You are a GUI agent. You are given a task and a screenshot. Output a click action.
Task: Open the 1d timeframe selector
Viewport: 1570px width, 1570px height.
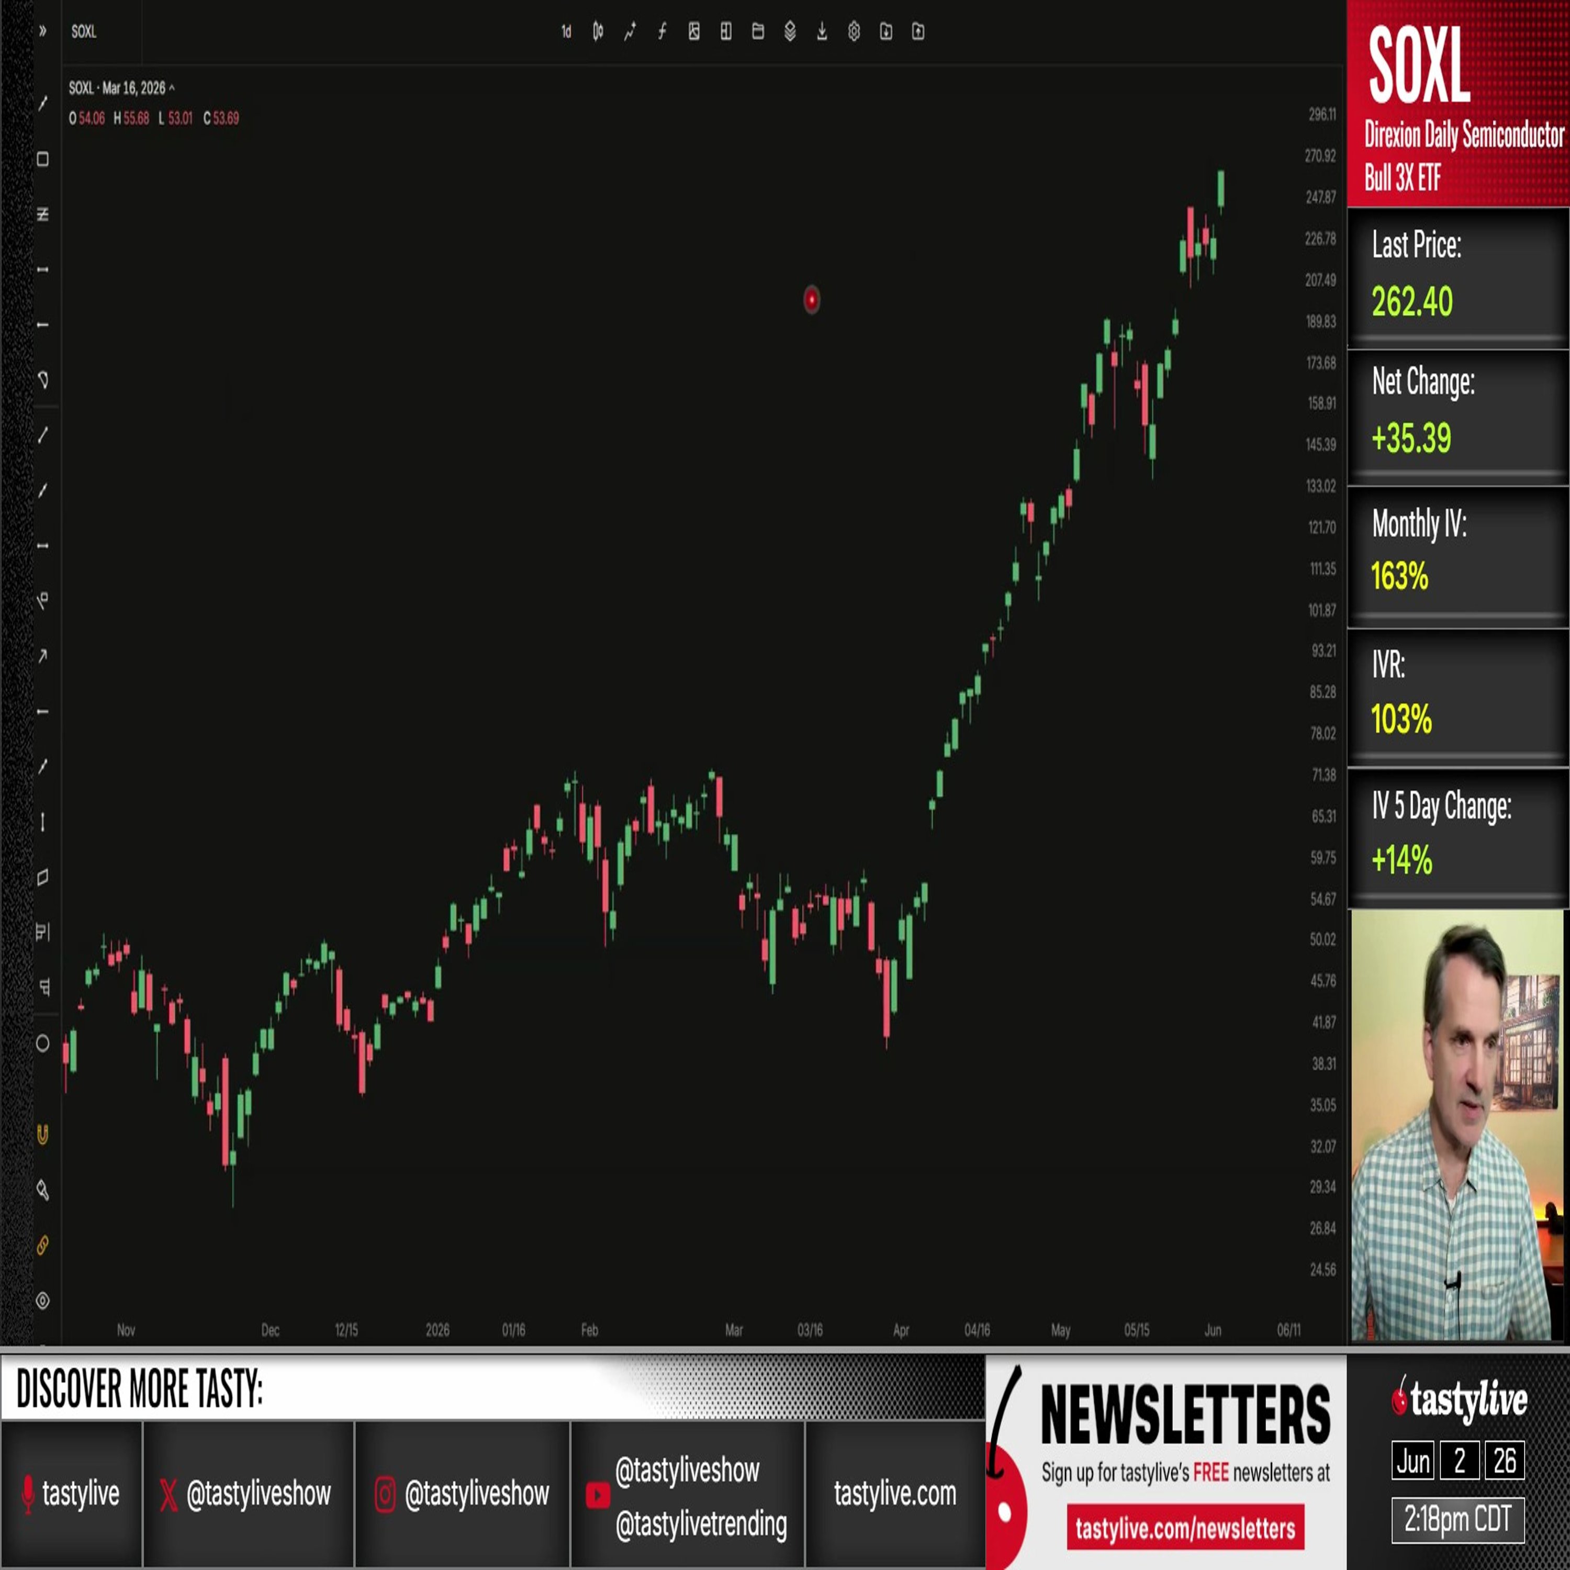pyautogui.click(x=566, y=32)
